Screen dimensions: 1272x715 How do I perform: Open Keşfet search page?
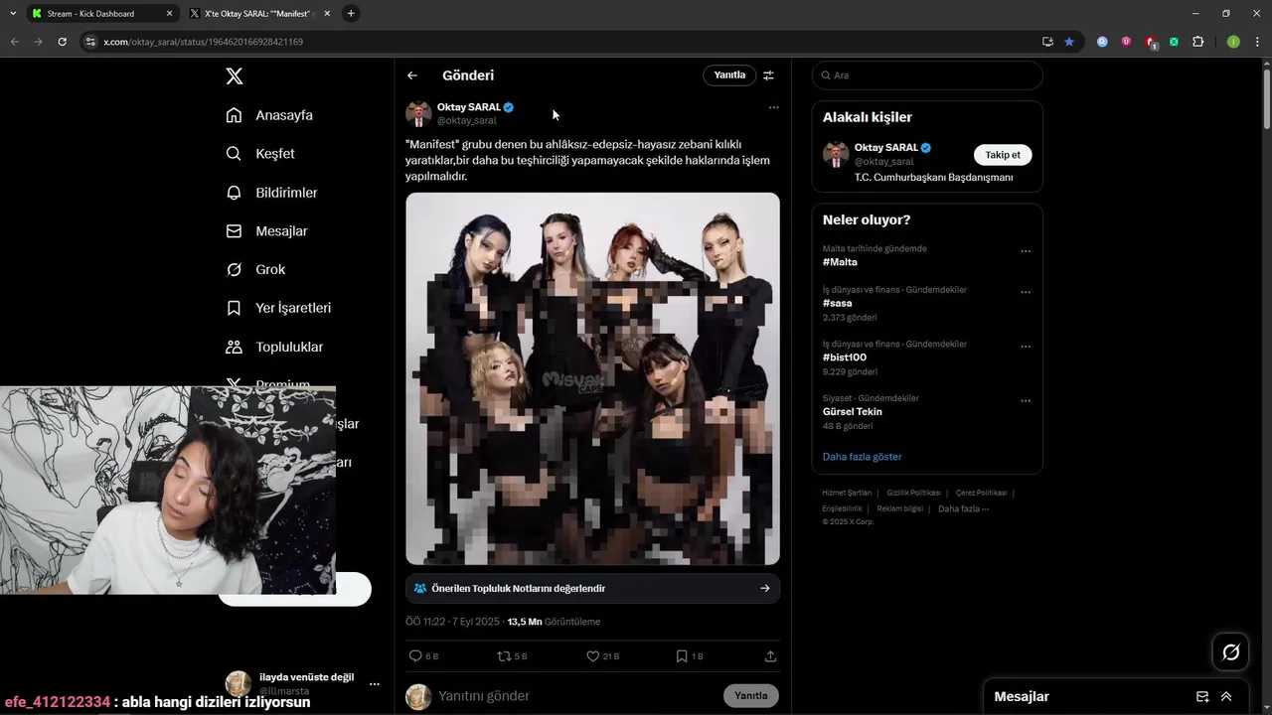[x=260, y=154]
